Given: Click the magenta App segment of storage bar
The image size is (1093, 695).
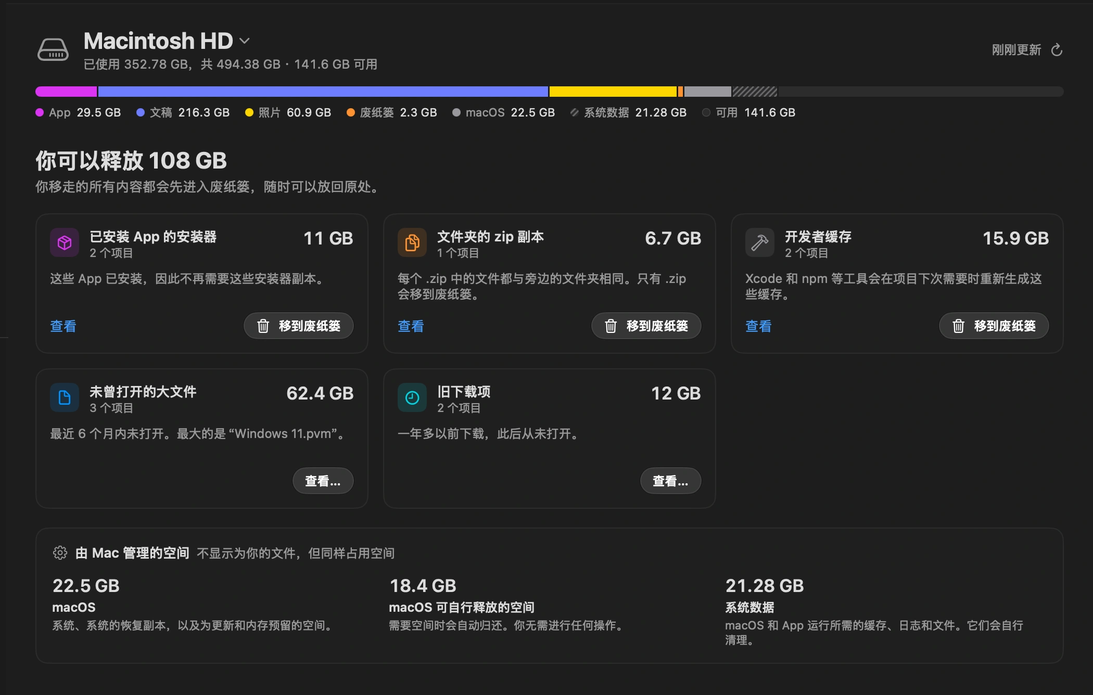Looking at the screenshot, I should click(x=66, y=92).
